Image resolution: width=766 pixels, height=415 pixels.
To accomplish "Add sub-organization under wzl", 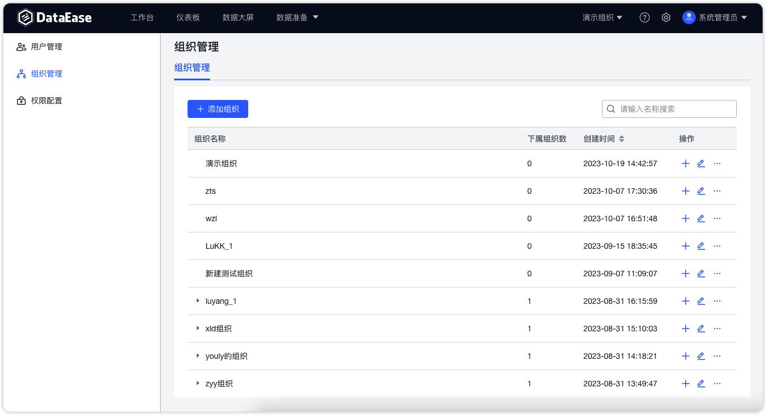I will [685, 218].
